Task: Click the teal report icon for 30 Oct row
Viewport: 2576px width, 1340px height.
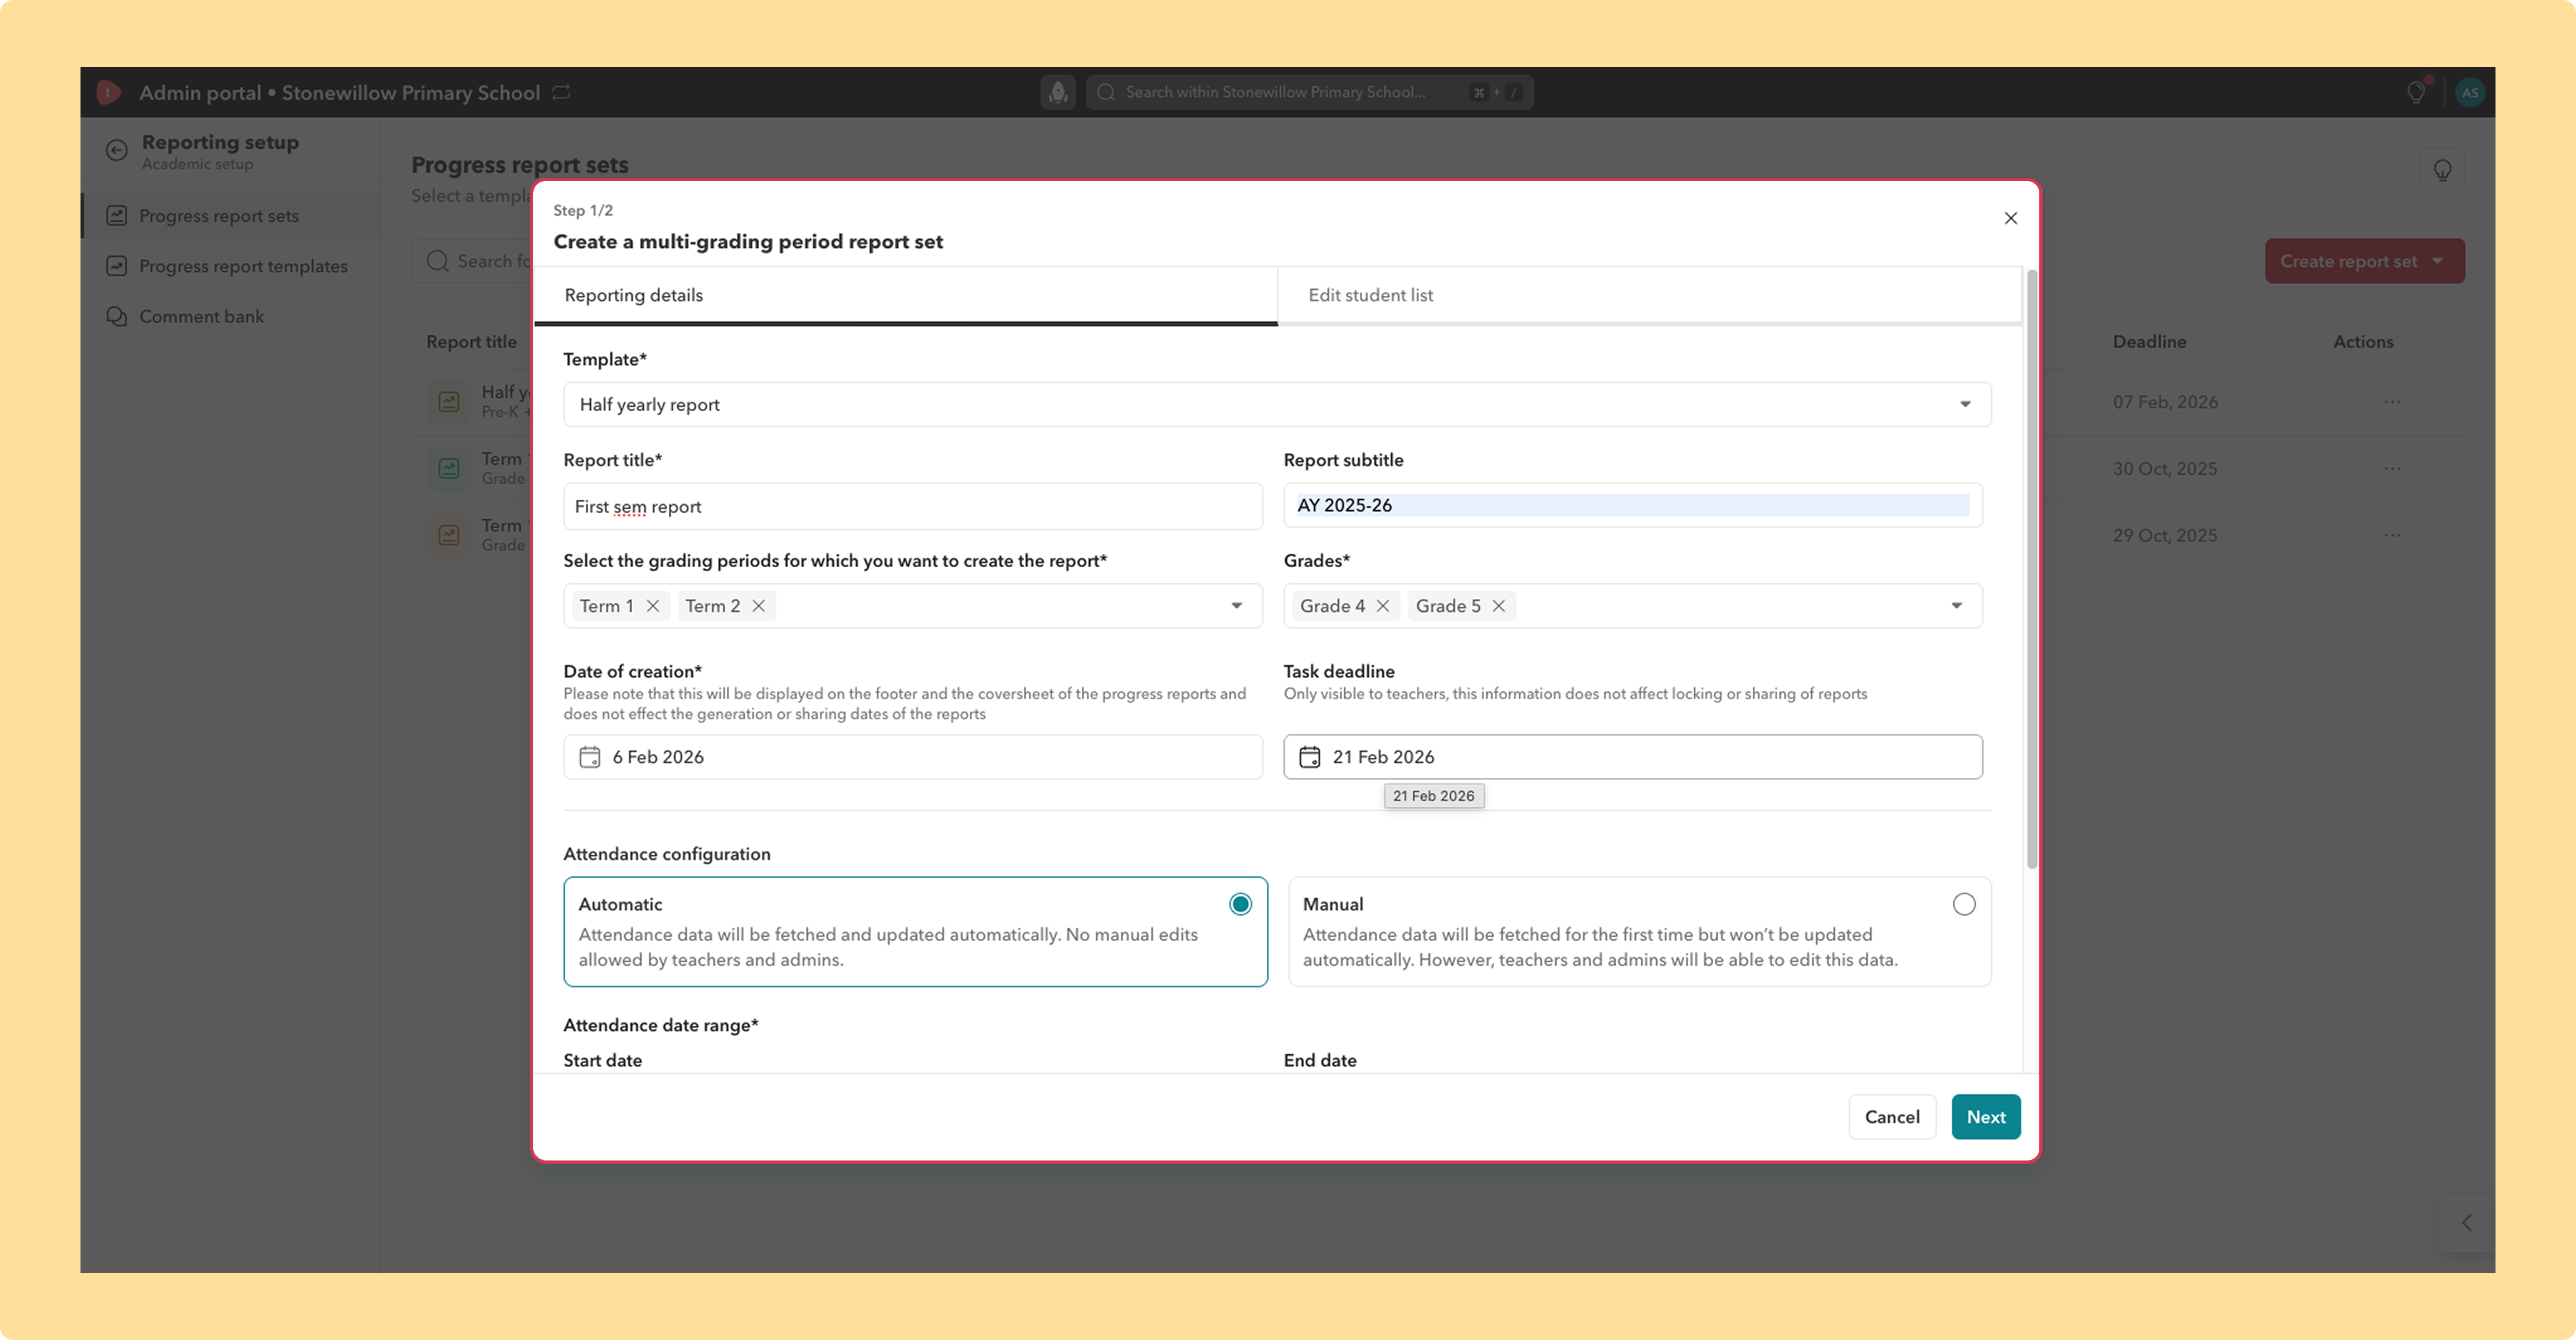Action: point(449,469)
